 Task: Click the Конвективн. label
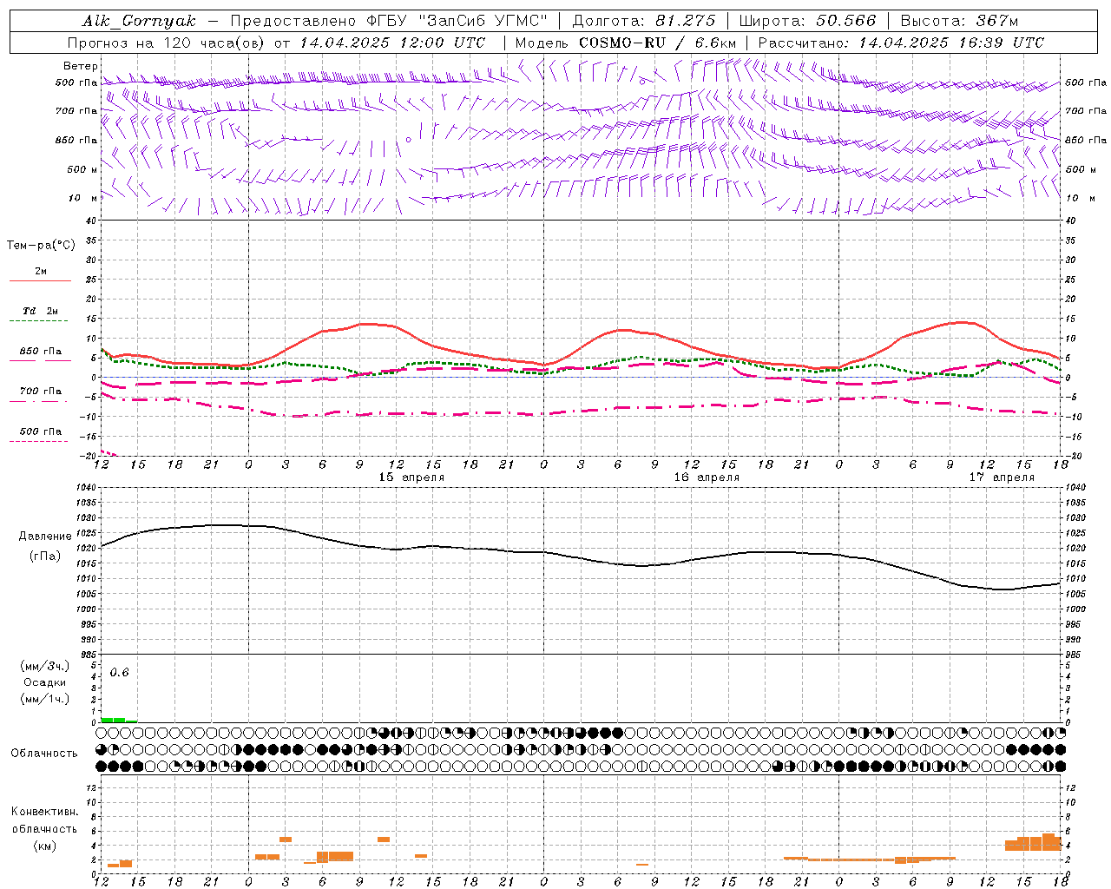point(45,812)
